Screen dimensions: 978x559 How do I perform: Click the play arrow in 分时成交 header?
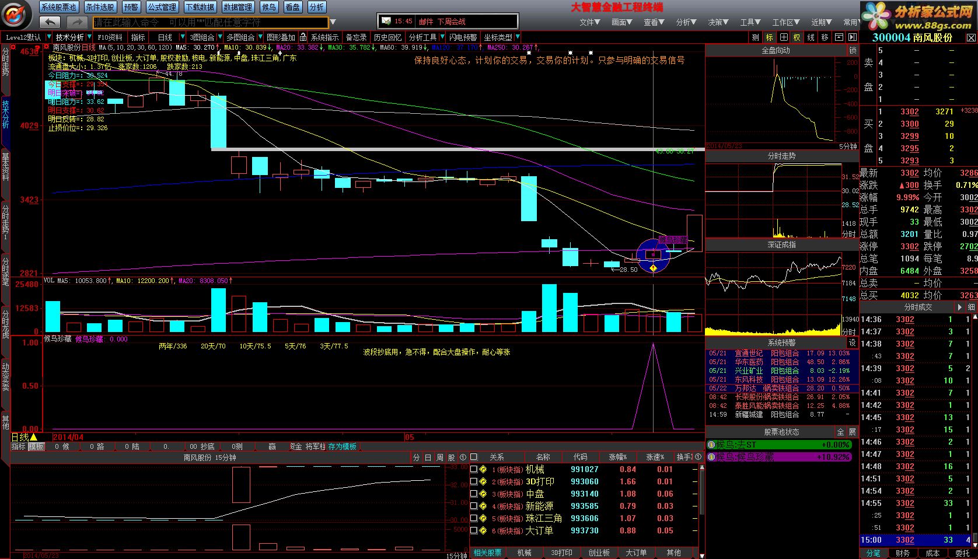pos(960,307)
